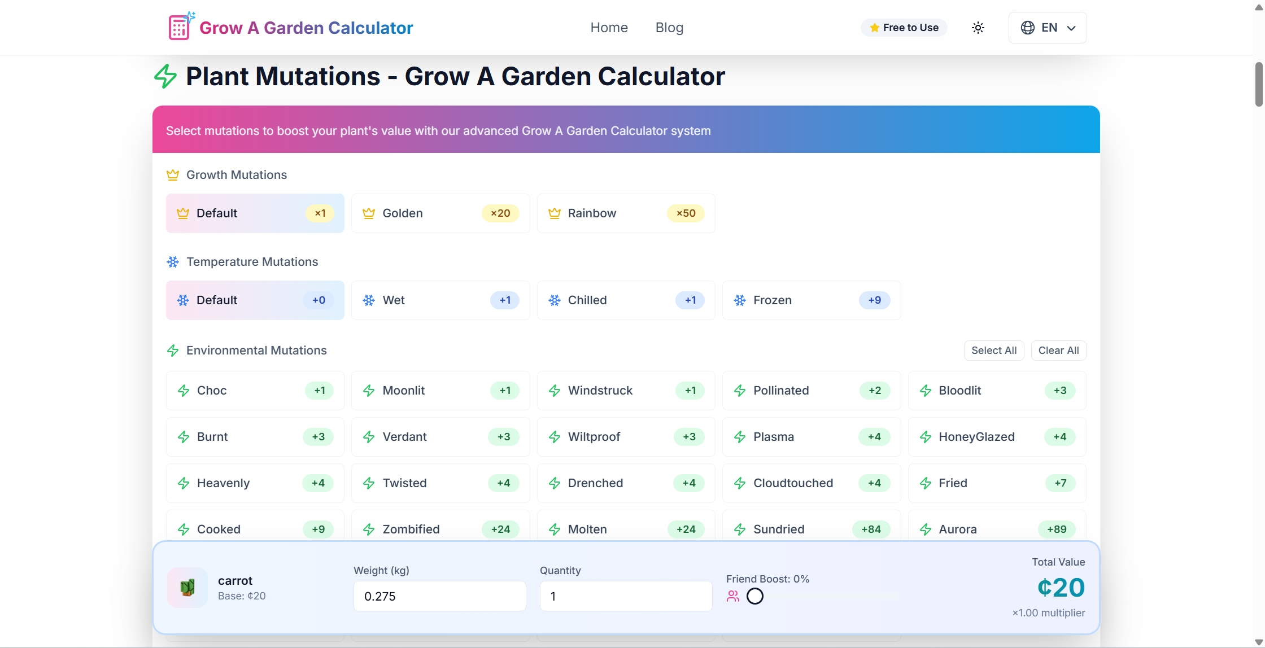
Task: Enable the Zombified +24 mutation
Action: (x=440, y=526)
